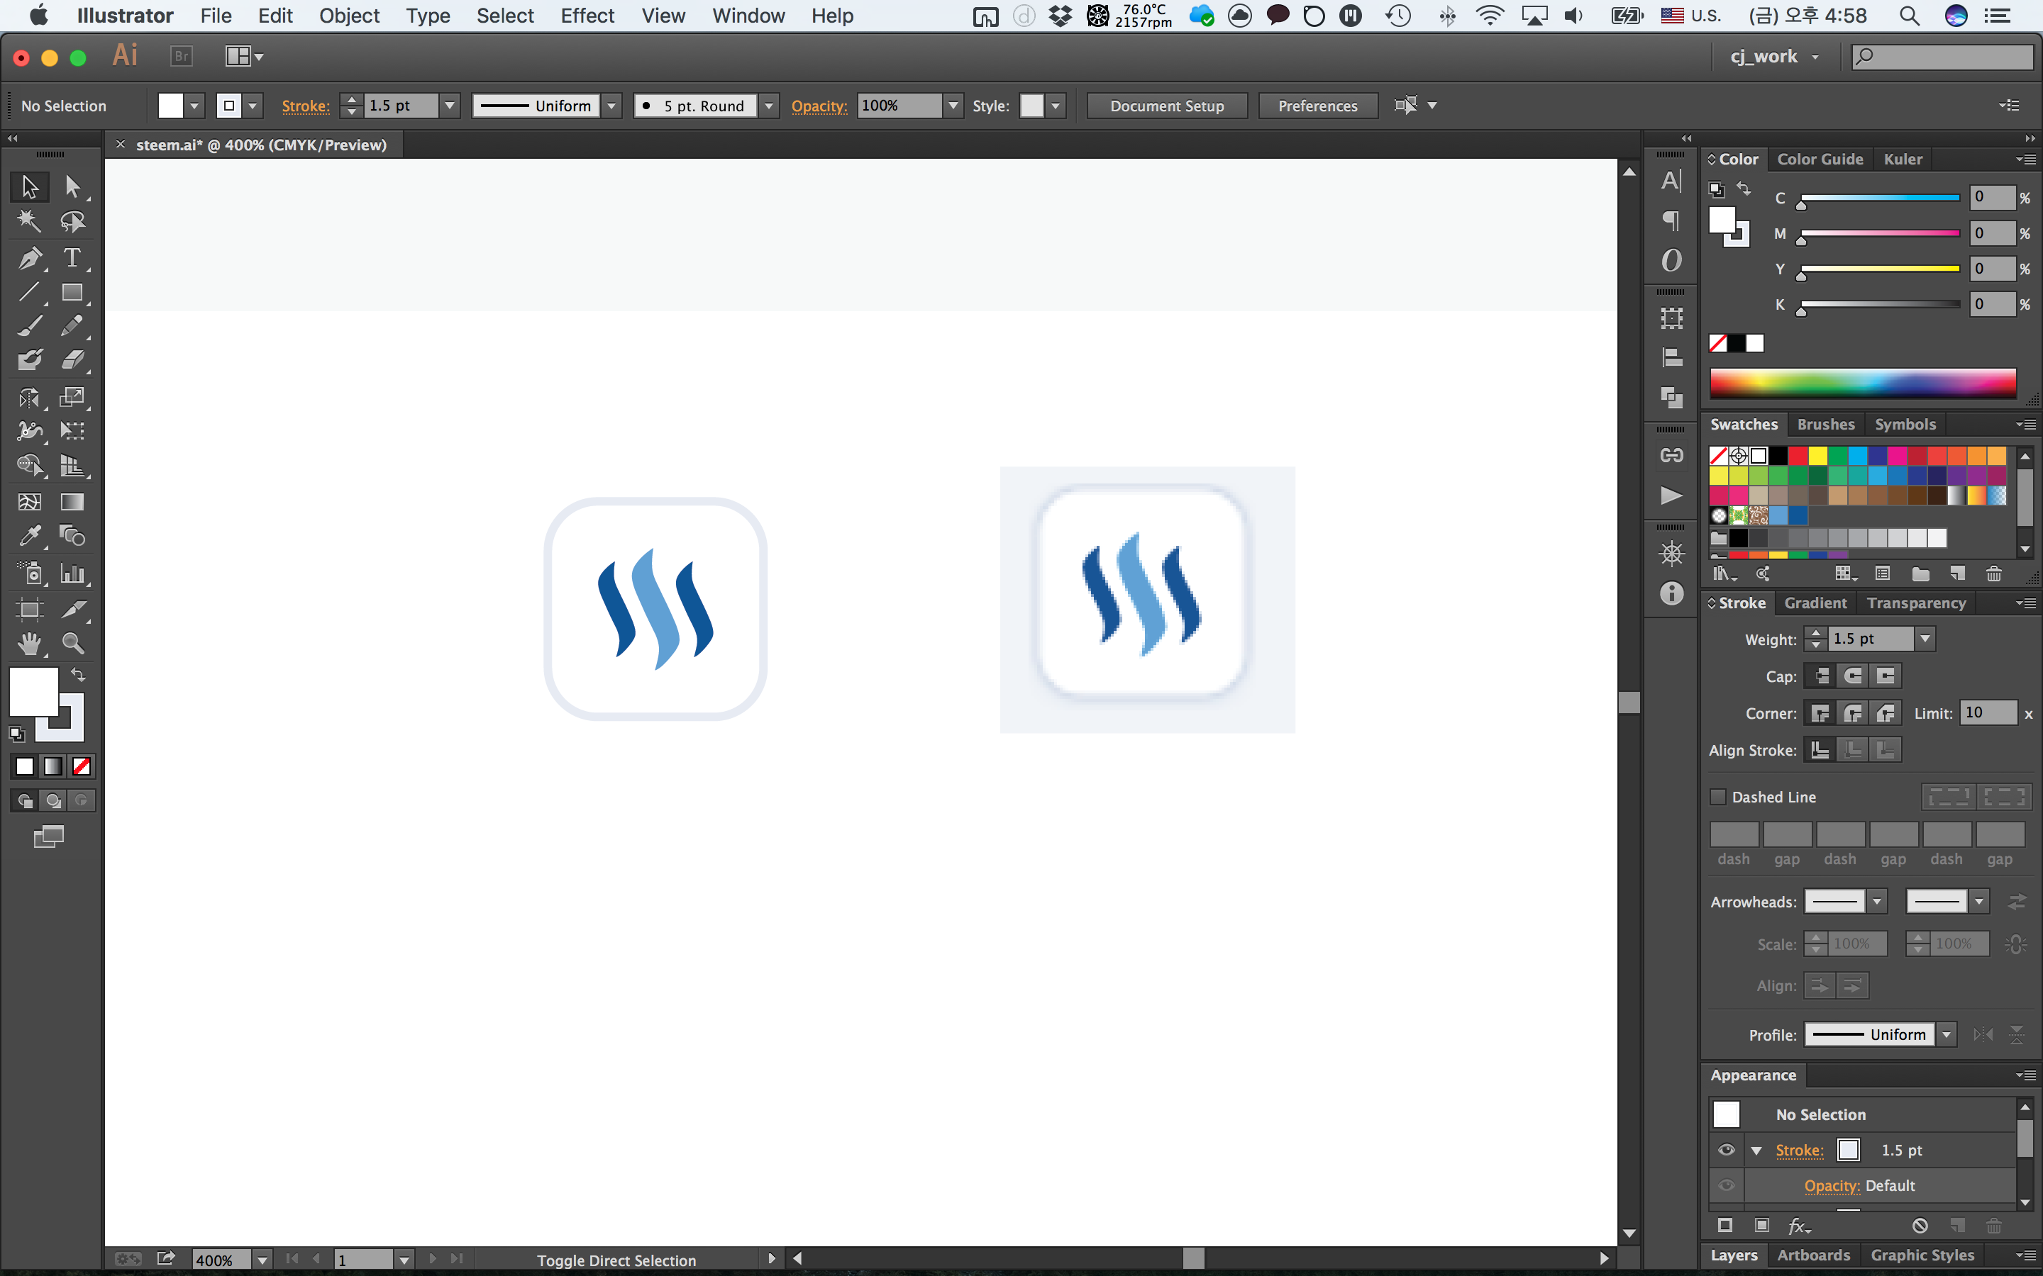Switch to Transparency tab
Screen dimensions: 2043x1276
1916,603
